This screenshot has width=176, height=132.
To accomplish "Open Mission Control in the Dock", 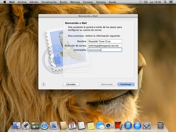I will (35, 125).
